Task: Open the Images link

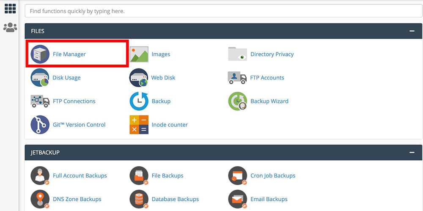Action: coord(161,54)
